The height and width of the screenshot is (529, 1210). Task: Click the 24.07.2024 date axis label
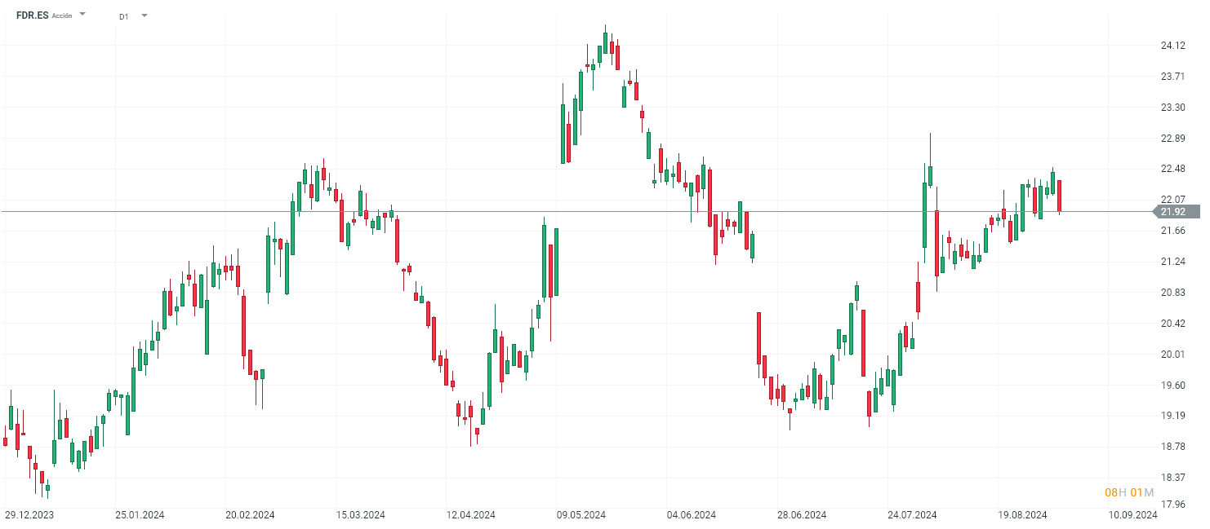912,515
